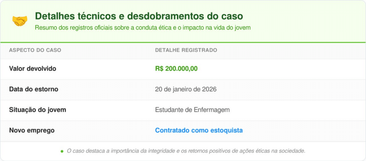Click the "Estudante de Enfermagem" value
Viewport: 366px width, 161px height.
tap(192, 110)
